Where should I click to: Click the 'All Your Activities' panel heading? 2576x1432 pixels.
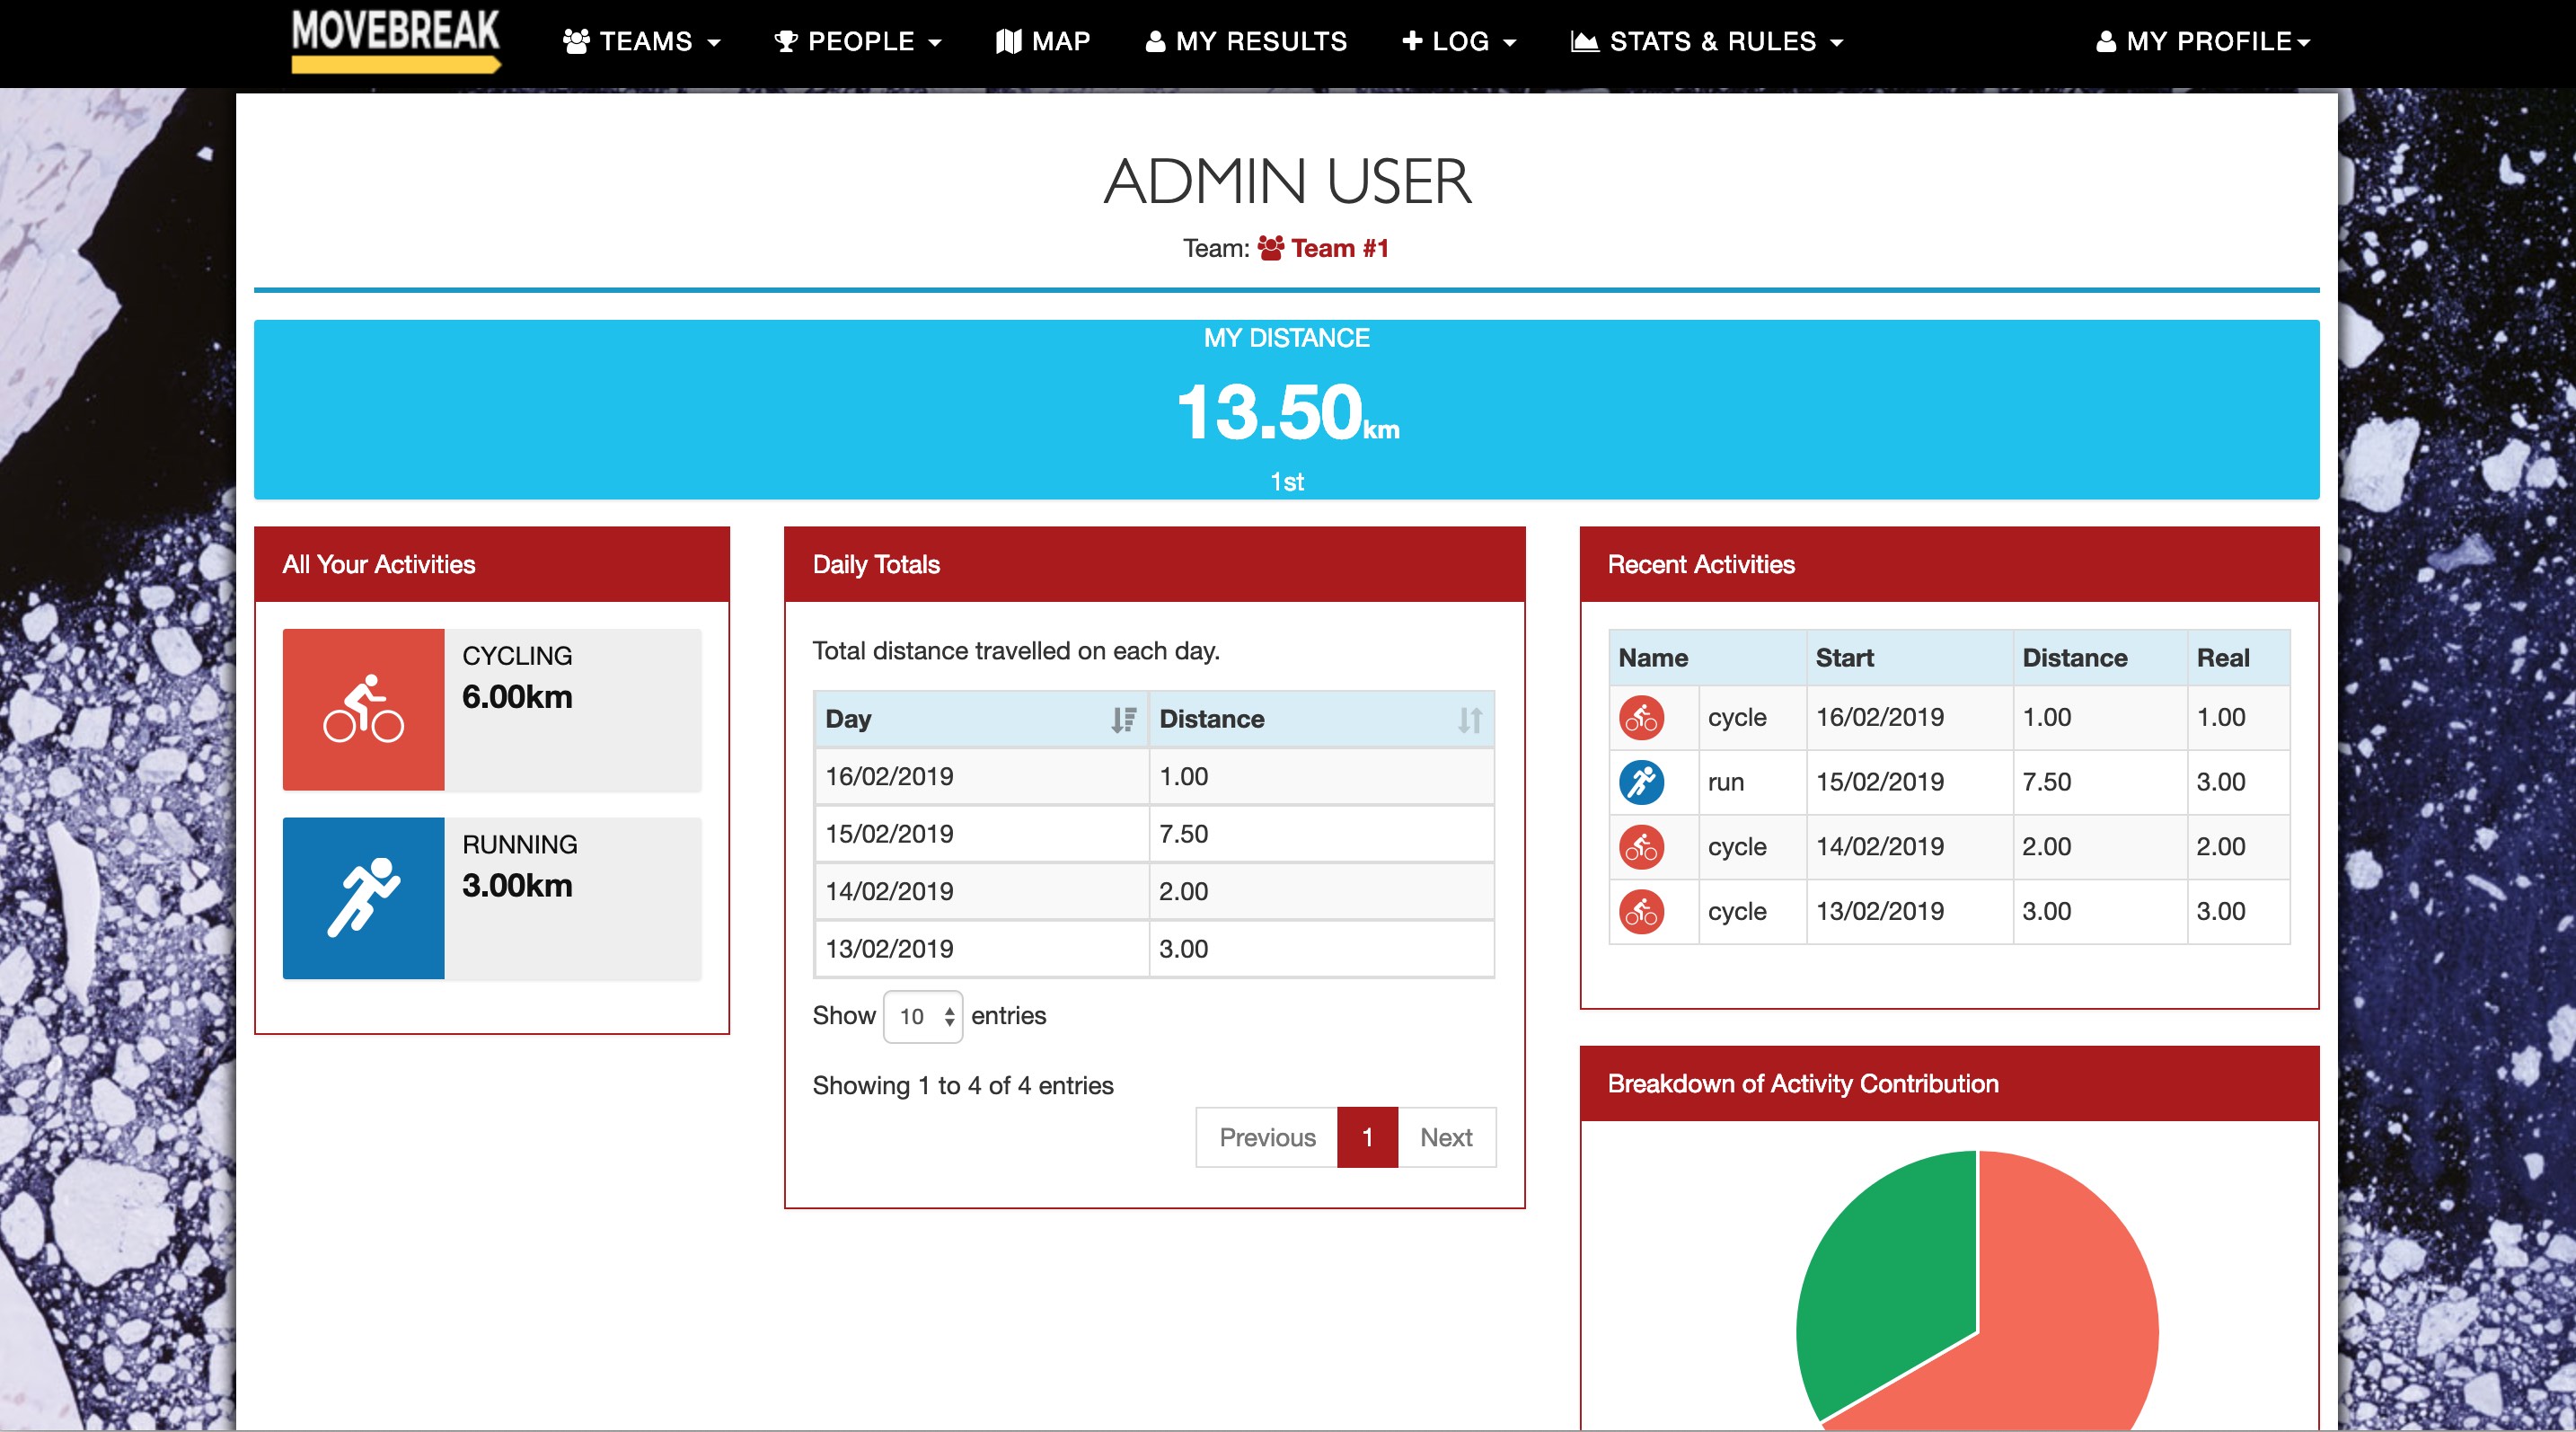pyautogui.click(x=379, y=565)
